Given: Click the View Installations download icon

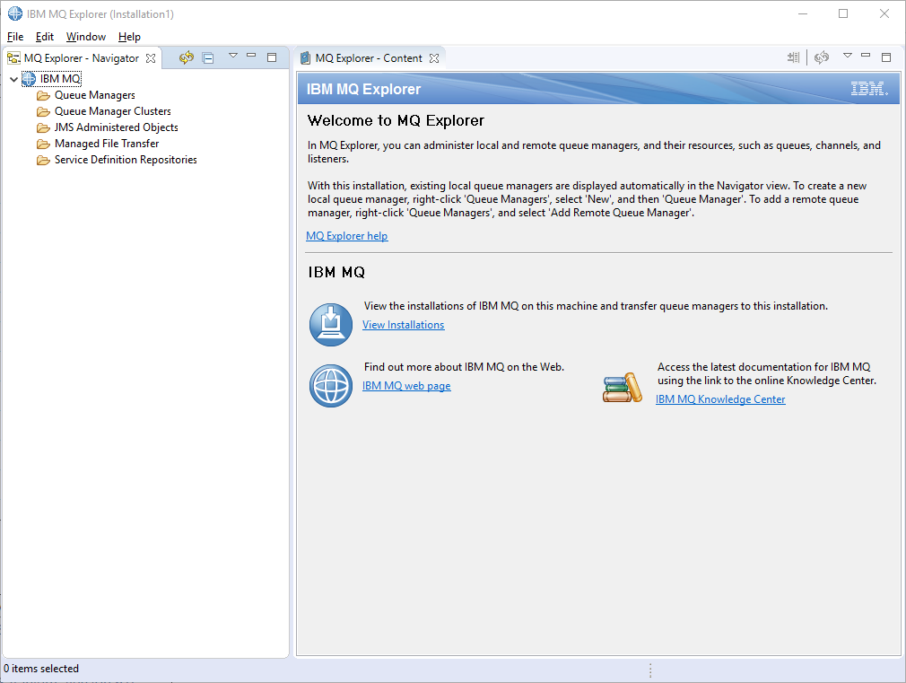Looking at the screenshot, I should pos(331,325).
